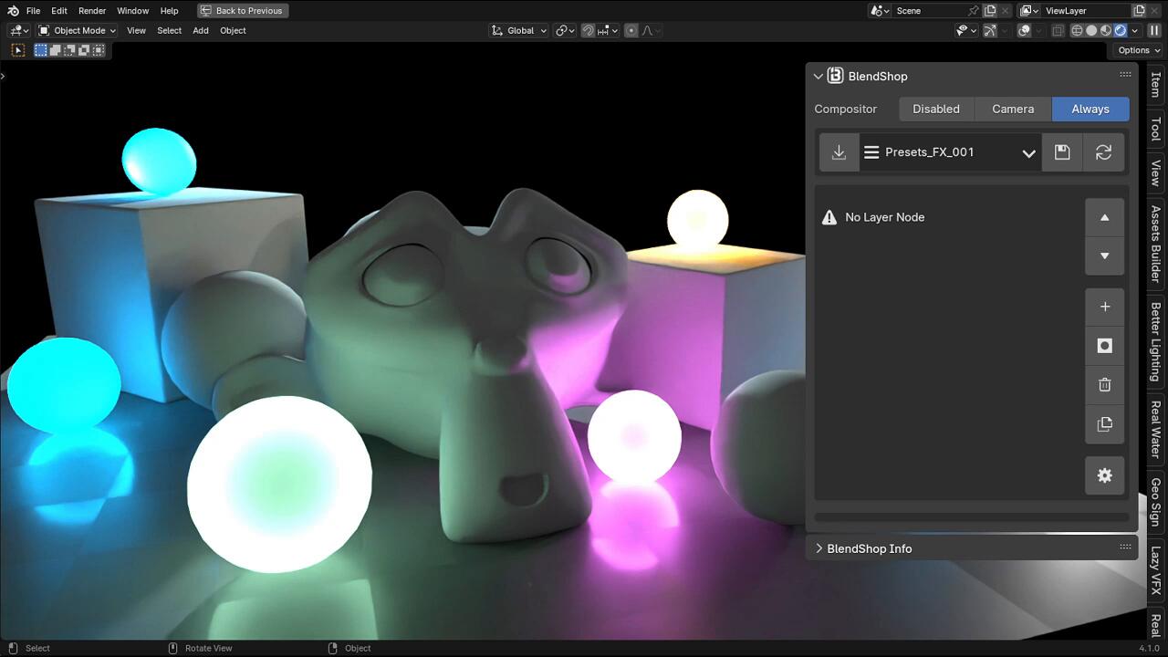This screenshot has width=1168, height=657.
Task: Duplicate the preset with the copy icon
Action: click(x=1104, y=423)
